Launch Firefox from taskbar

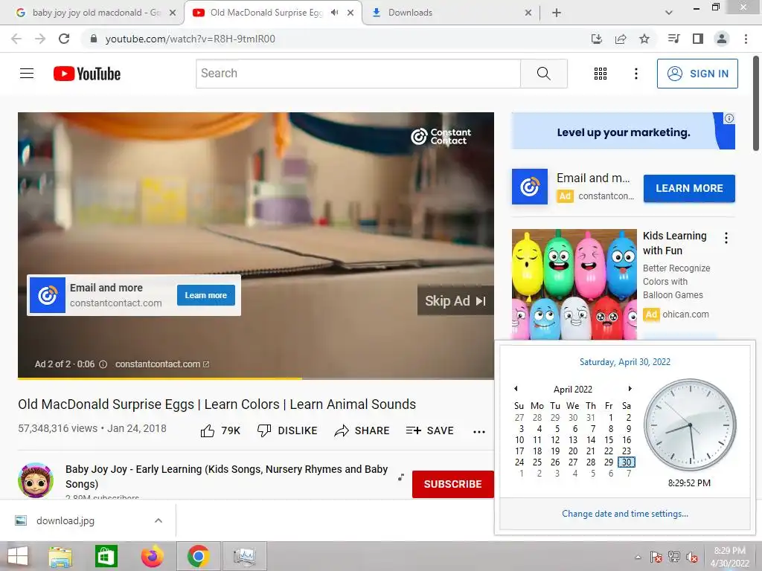[152, 556]
